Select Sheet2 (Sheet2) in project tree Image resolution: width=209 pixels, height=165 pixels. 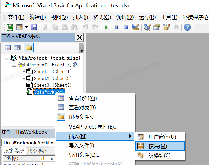[x=53, y=78]
